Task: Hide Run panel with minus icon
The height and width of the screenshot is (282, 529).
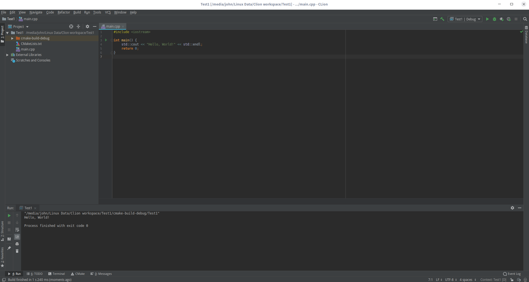Action: click(520, 208)
